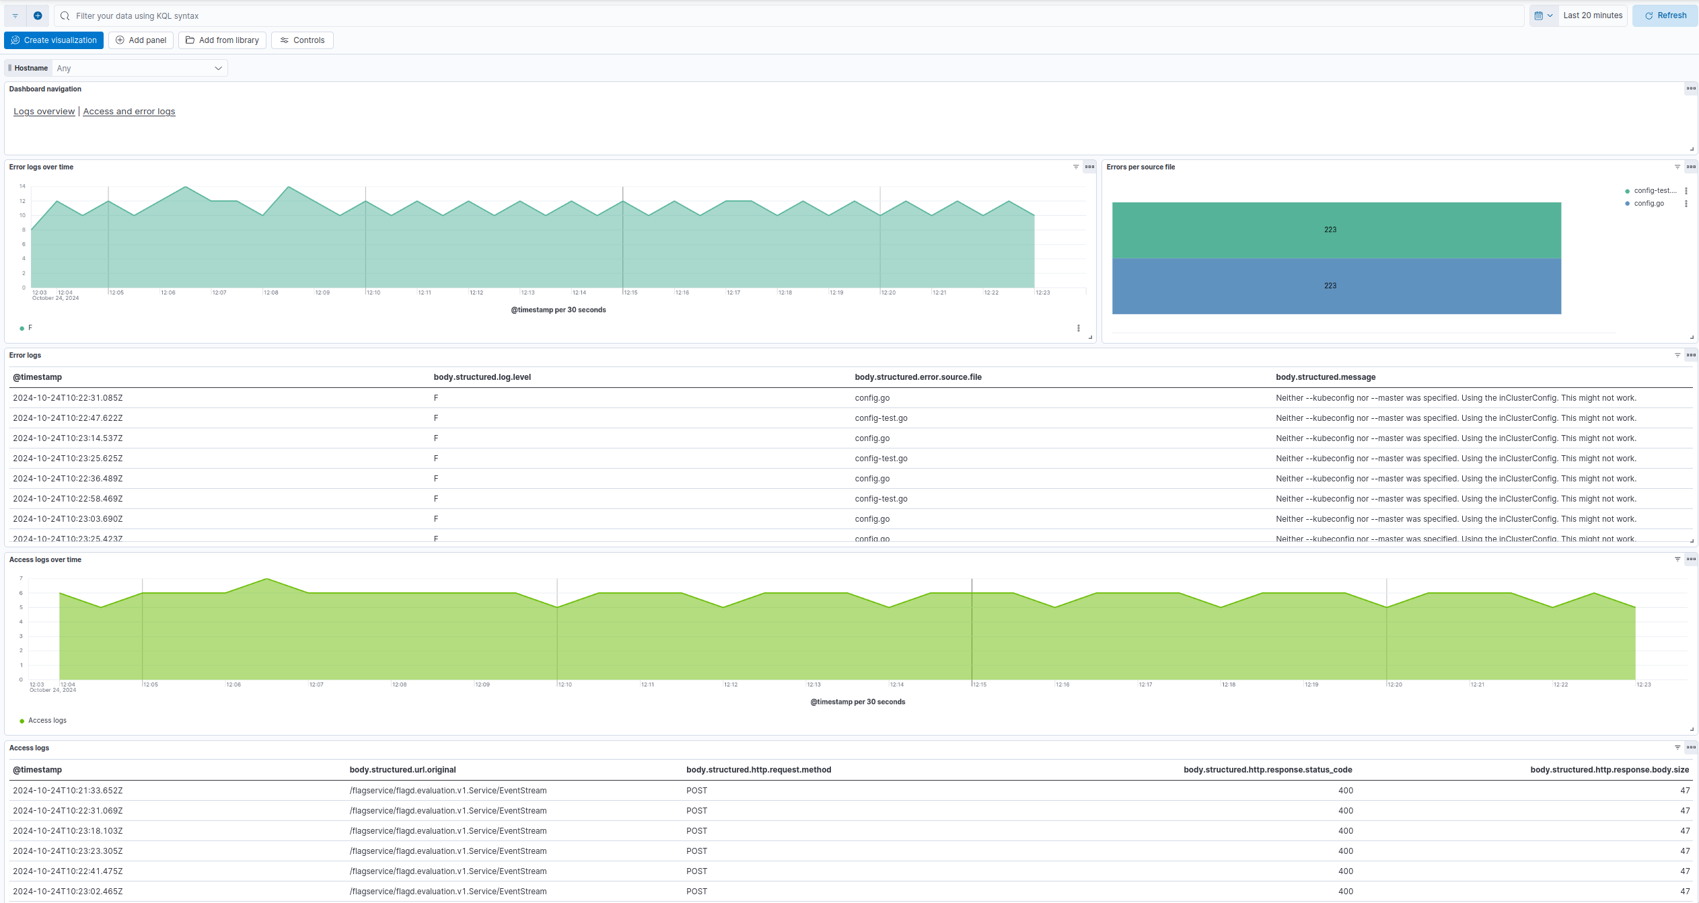Click Add from library
The height and width of the screenshot is (903, 1699).
click(222, 40)
